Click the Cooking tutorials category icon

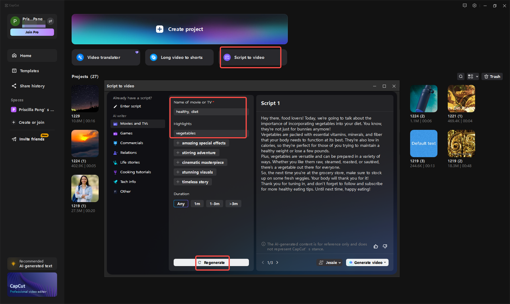point(116,172)
